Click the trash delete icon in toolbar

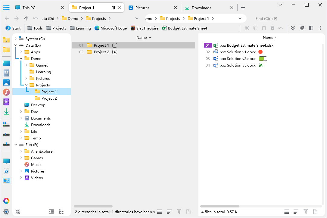click(272, 28)
